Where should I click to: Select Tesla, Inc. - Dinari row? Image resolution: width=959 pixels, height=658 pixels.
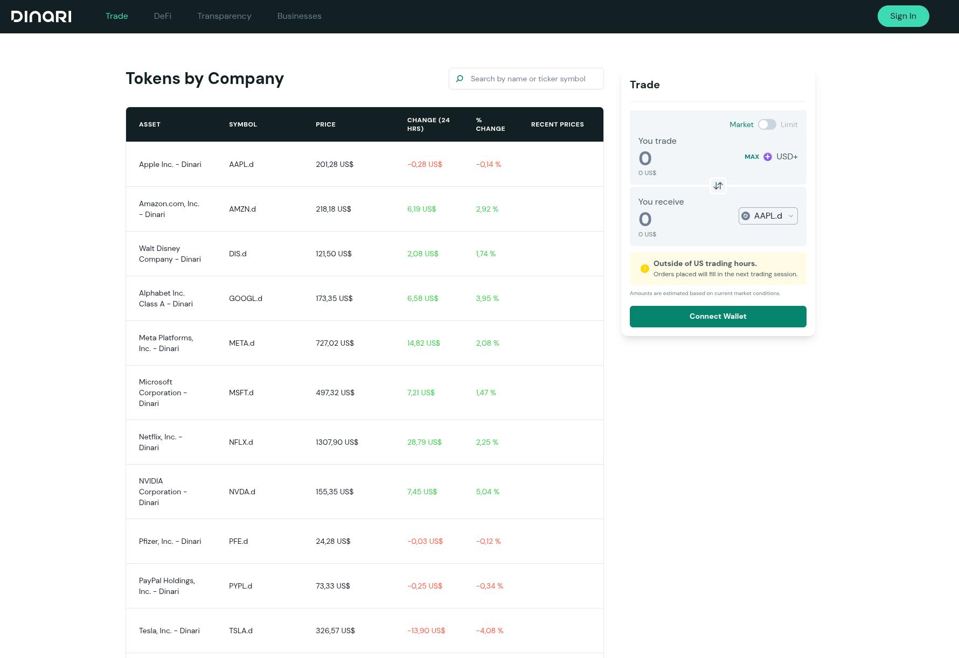click(x=365, y=631)
